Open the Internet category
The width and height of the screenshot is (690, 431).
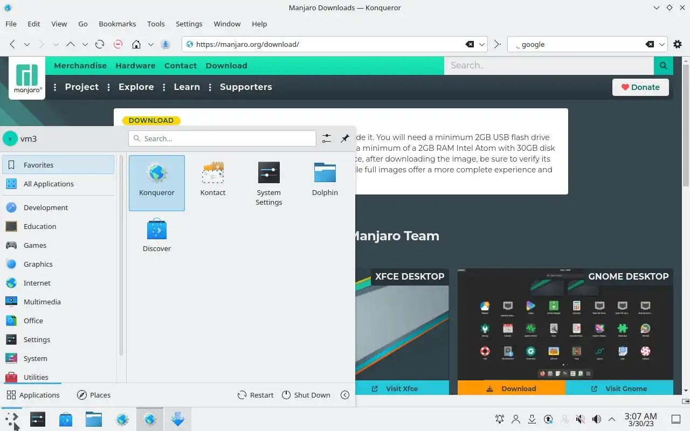coord(58,283)
